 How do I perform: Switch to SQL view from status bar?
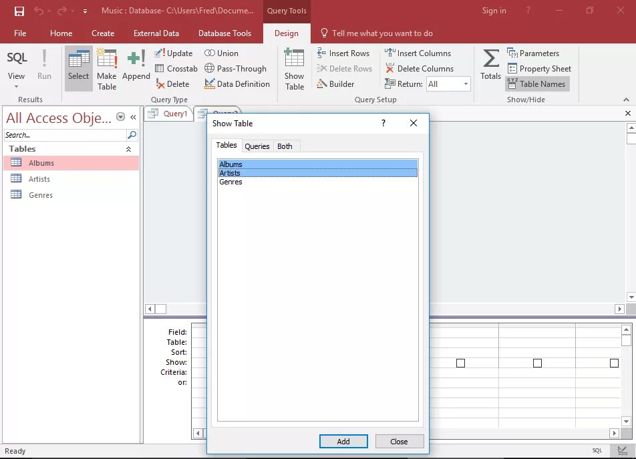coord(597,450)
